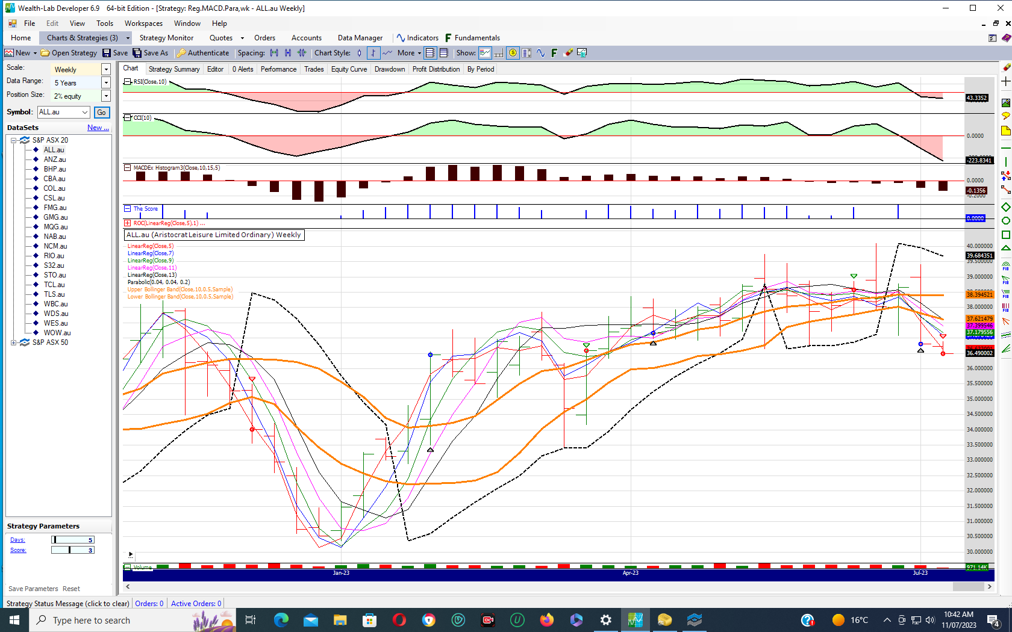Click Save As in toolbar

pyautogui.click(x=151, y=53)
